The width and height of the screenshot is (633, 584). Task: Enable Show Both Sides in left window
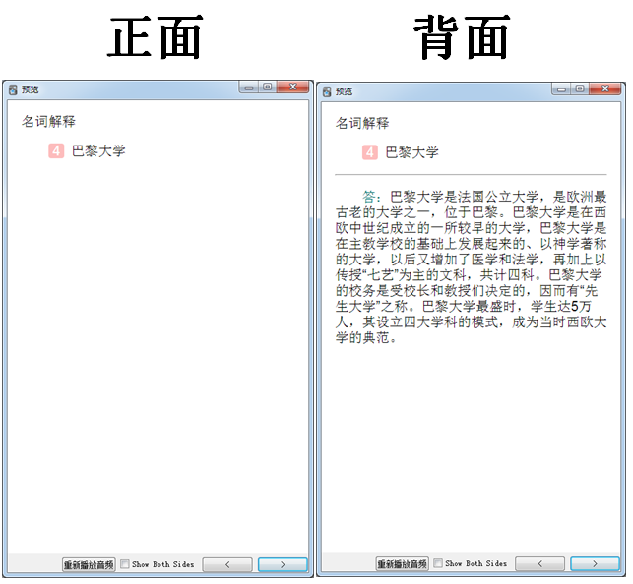click(x=125, y=564)
